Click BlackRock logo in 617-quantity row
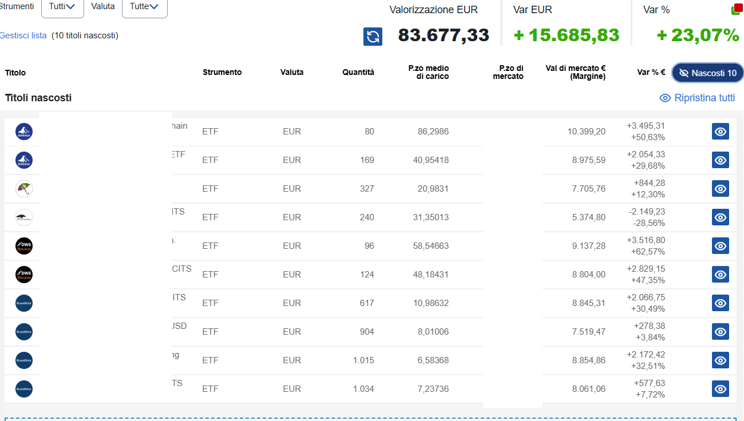 [x=24, y=303]
